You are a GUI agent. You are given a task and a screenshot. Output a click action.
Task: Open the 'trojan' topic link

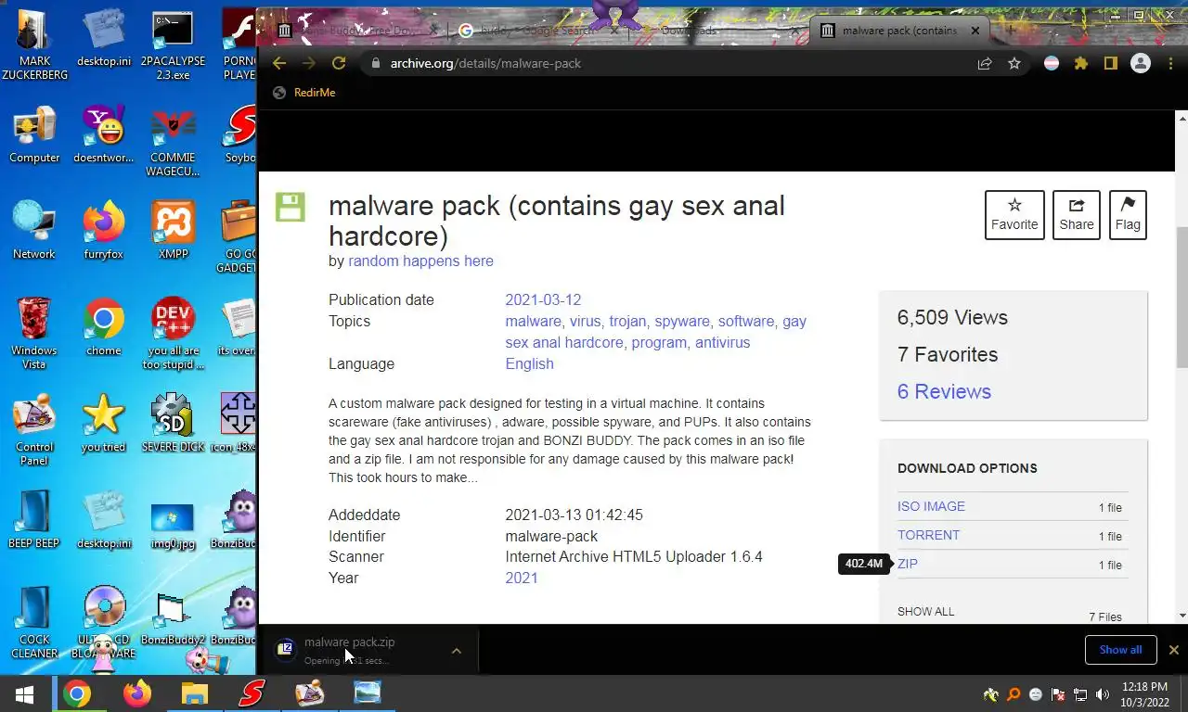tap(627, 322)
